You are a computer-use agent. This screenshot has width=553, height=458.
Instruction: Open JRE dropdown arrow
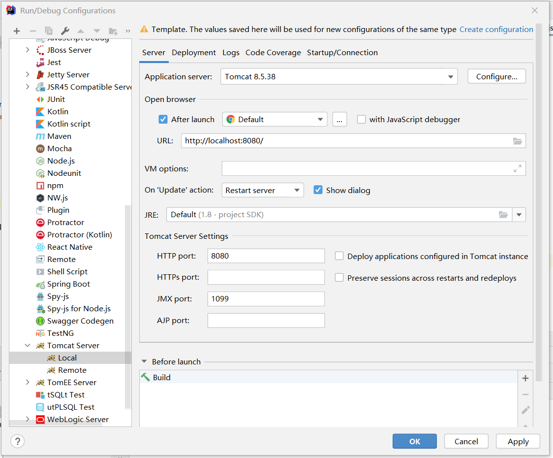[x=519, y=215]
